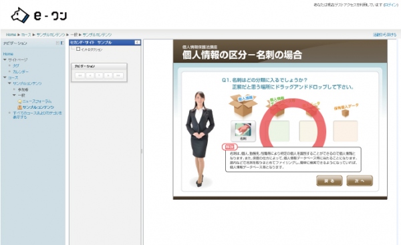The width and height of the screenshot is (401, 245).
Task: Dock the ナビゲーション block to the side
Action: (62, 43)
